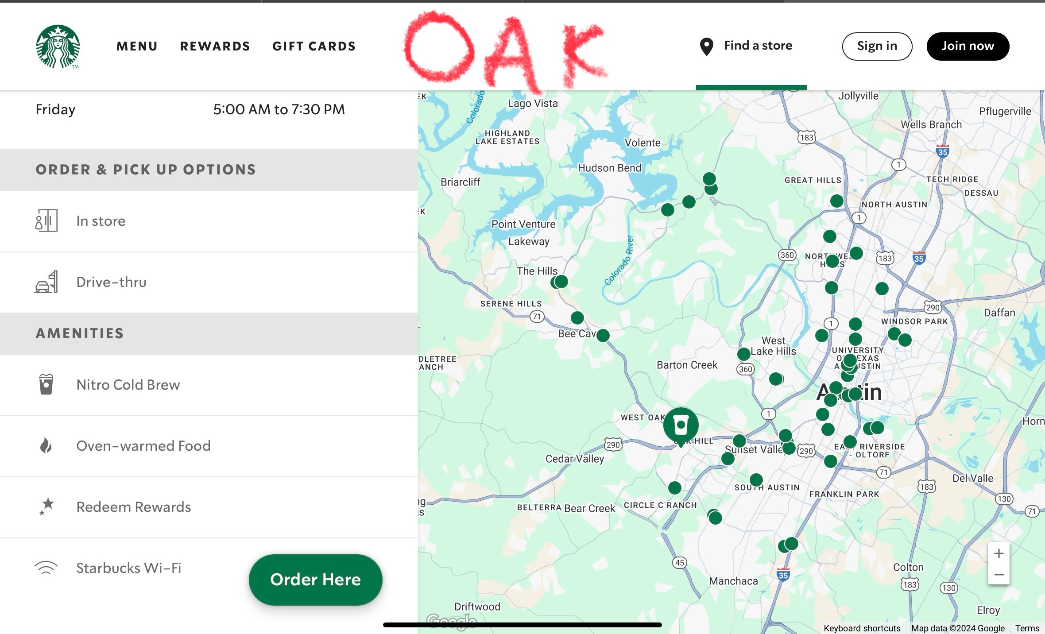The image size is (1045, 634).
Task: Click the 'Map data ©2024 Google' text
Action: tap(958, 628)
